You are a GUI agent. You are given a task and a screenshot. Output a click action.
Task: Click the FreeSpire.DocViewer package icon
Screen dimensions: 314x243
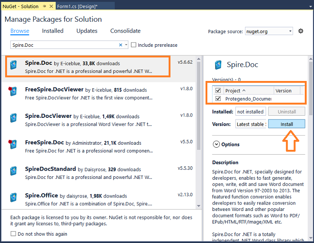point(13,91)
